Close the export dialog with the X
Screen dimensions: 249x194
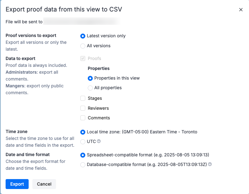241,10
